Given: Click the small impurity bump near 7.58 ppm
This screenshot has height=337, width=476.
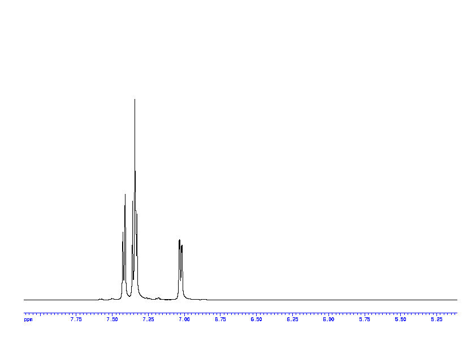Looking at the screenshot, I should click(101, 299).
